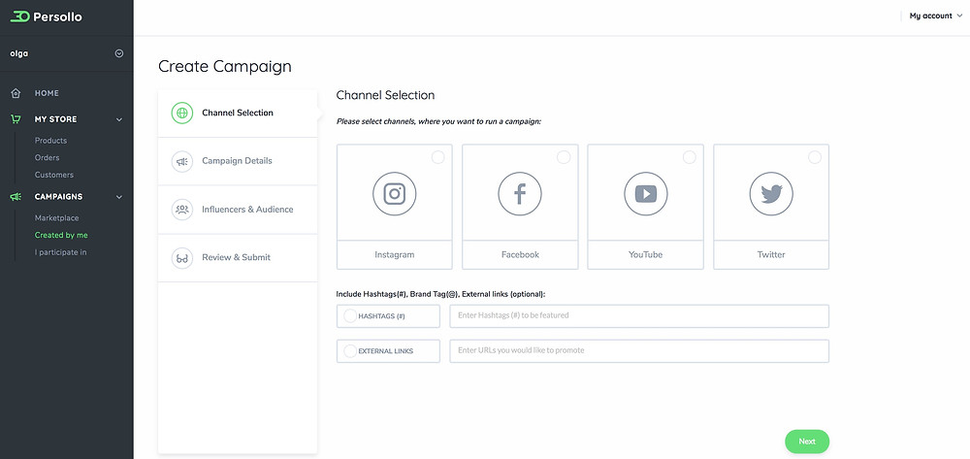Screen dimensions: 970x459
Task: Go to the Review & Submit step
Action: tap(238, 258)
